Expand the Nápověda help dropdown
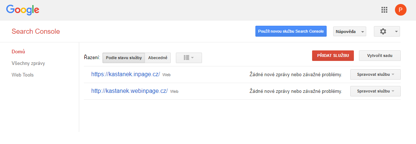Screen dimensions: 416x144 coord(350,32)
